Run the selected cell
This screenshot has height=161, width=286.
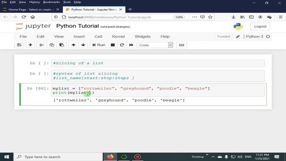(99, 45)
